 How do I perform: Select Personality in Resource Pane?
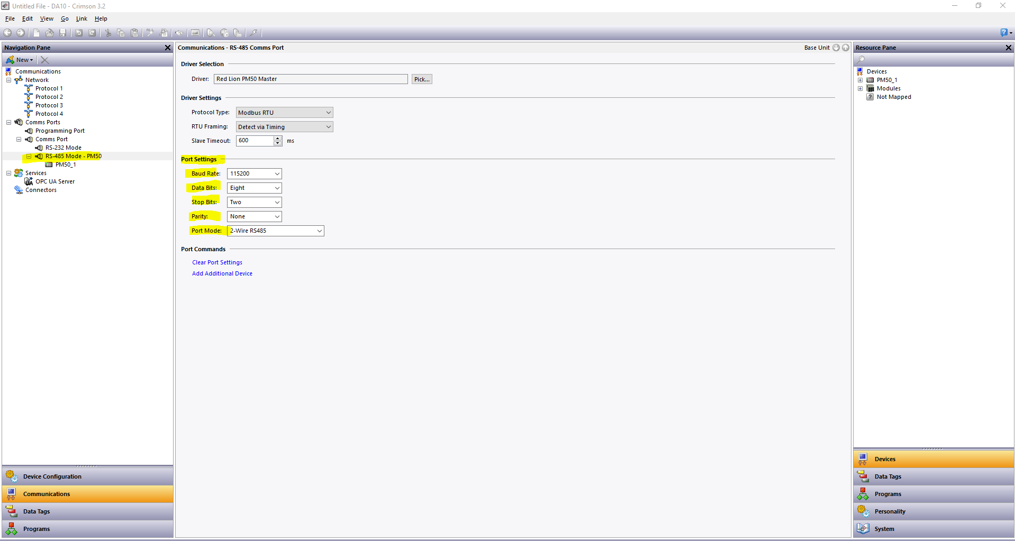coord(934,511)
